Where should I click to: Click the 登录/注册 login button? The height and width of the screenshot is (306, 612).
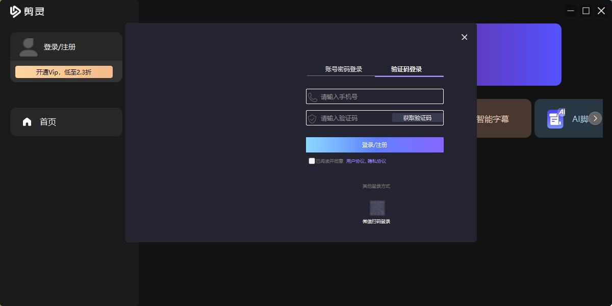click(x=374, y=145)
